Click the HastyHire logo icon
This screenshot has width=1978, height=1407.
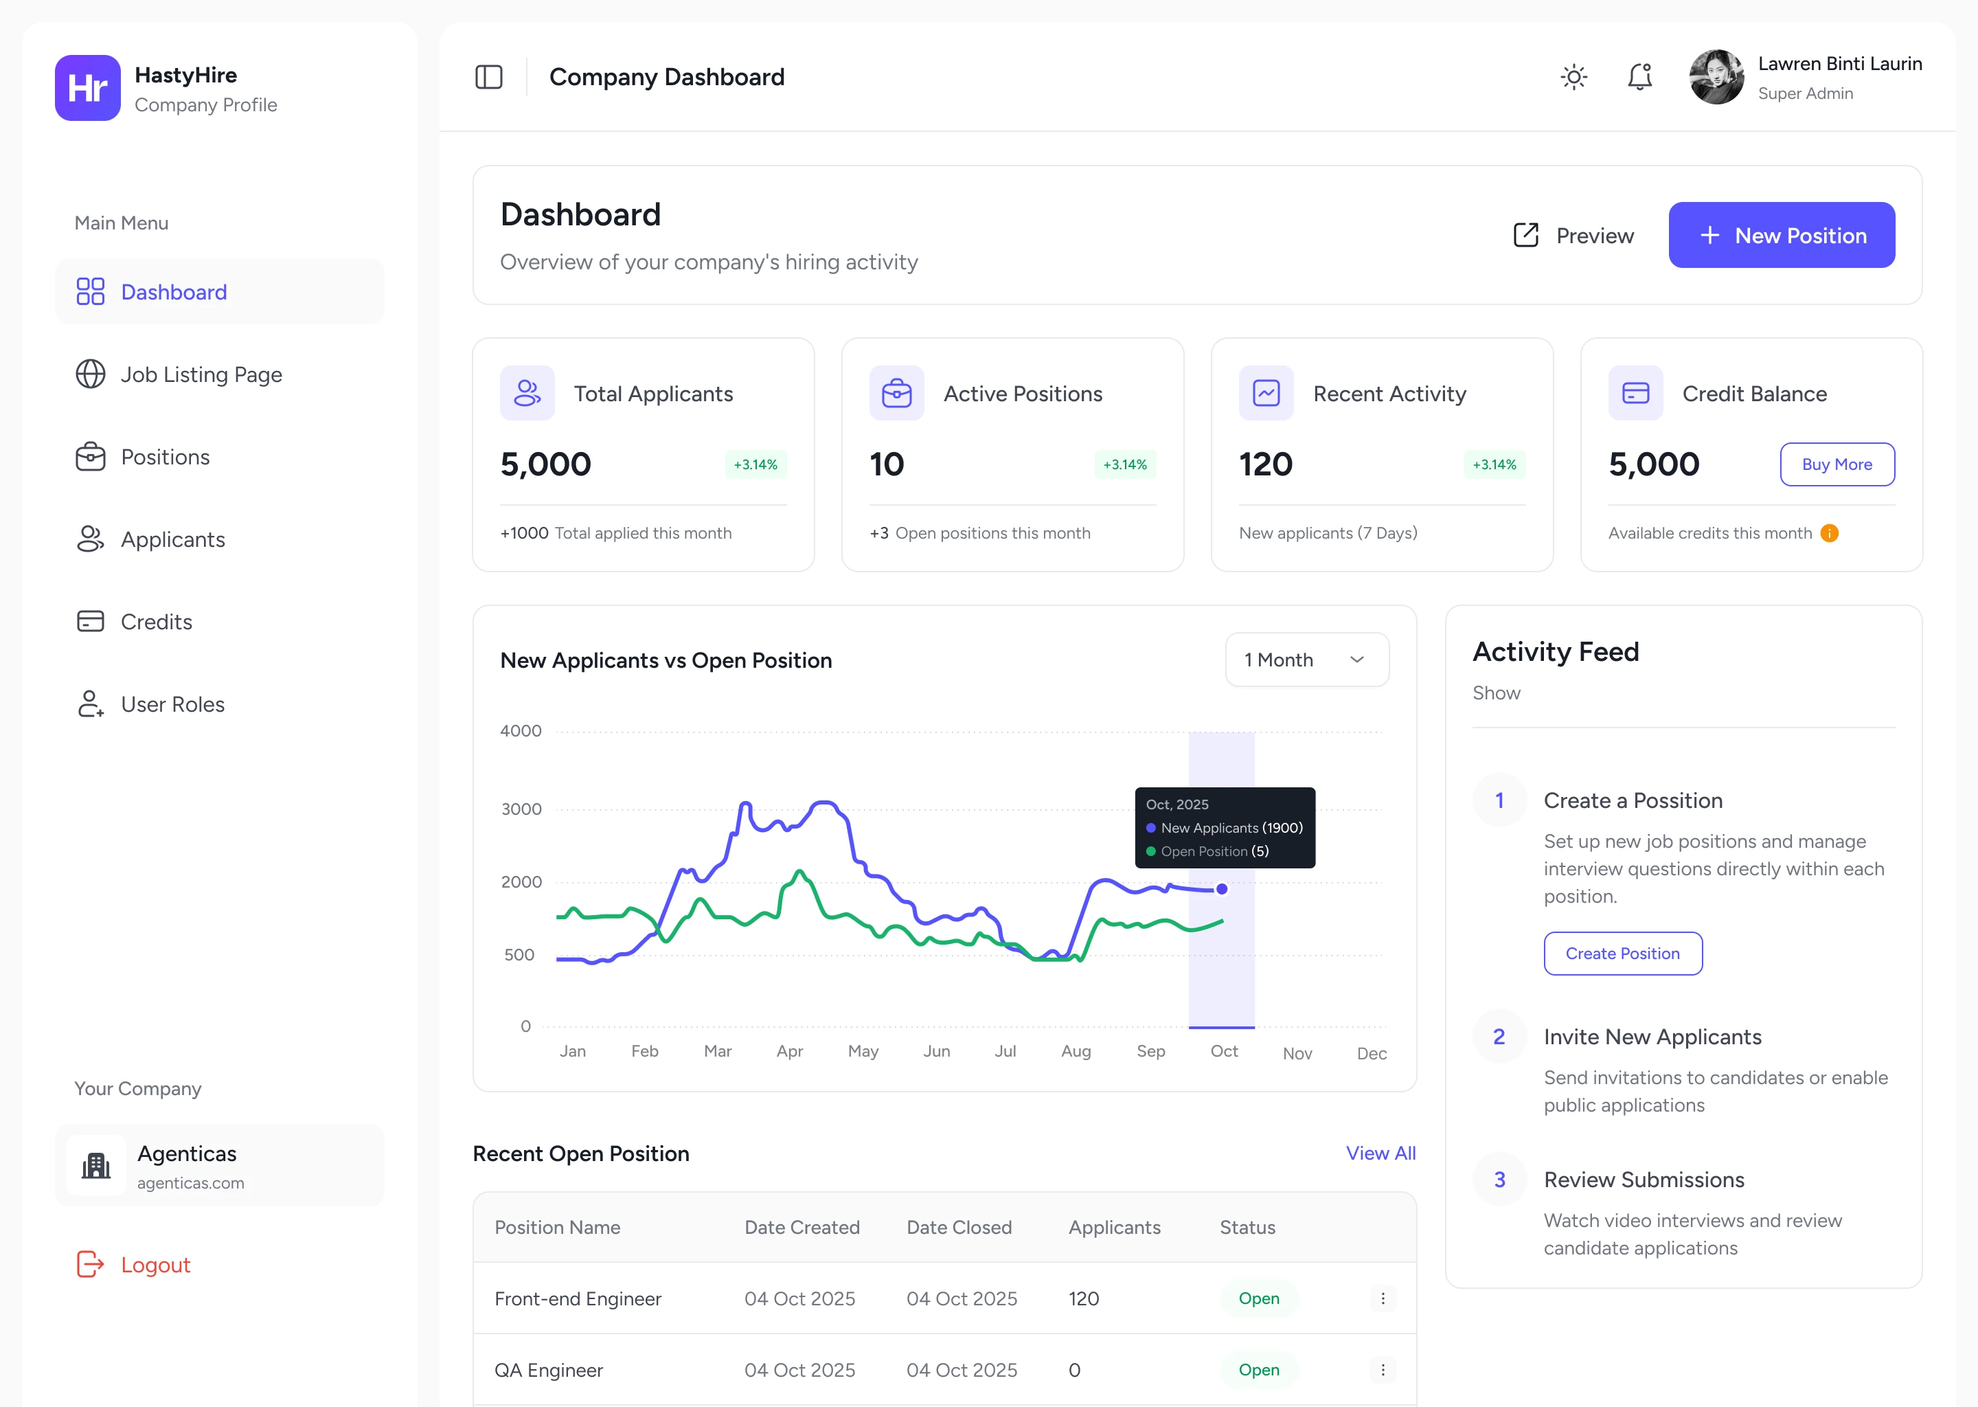click(87, 87)
